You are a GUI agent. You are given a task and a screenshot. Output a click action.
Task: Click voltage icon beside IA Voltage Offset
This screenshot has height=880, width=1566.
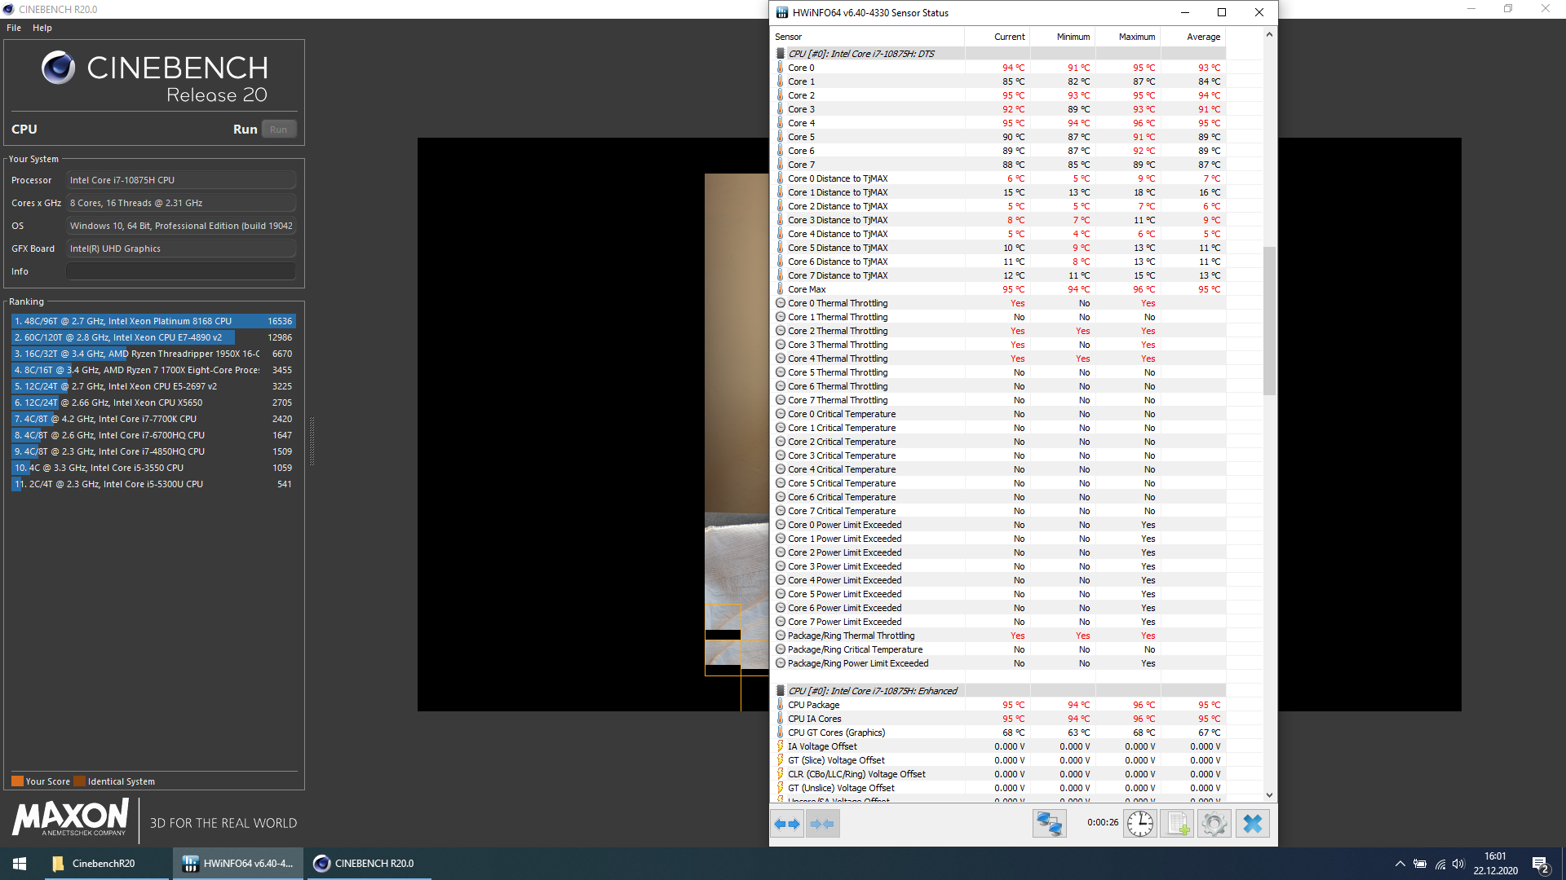coord(781,746)
